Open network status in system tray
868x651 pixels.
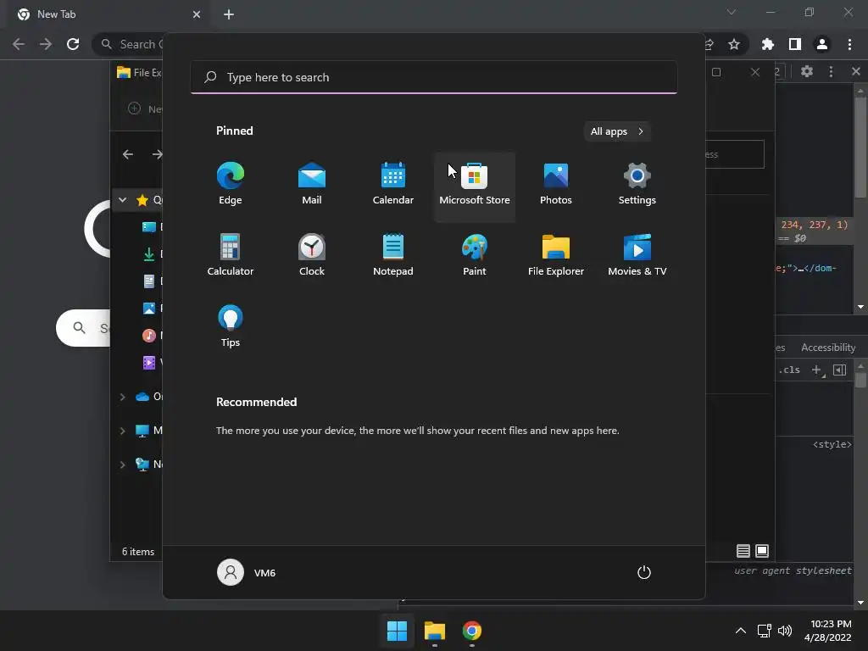(765, 631)
